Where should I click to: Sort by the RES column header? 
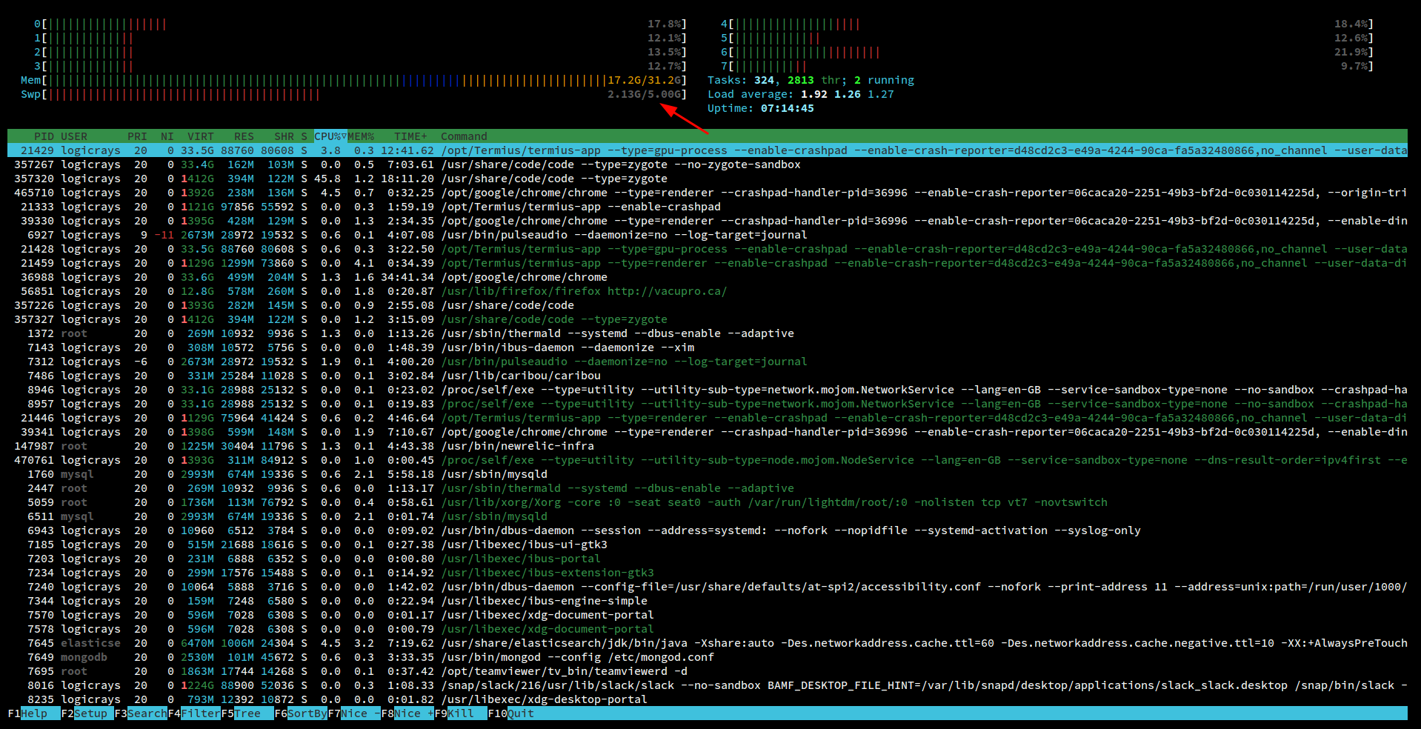coord(244,136)
